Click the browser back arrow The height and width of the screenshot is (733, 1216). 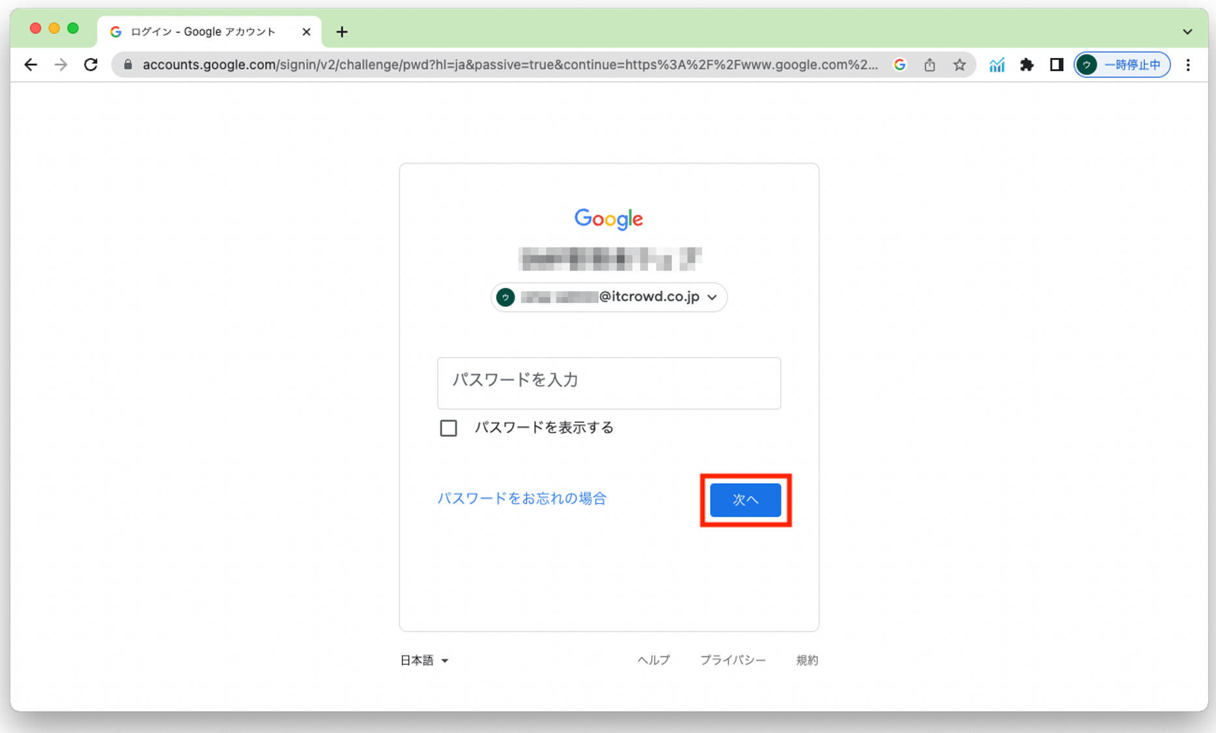click(31, 65)
